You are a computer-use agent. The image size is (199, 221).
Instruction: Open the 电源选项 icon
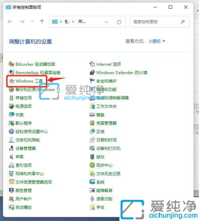pos(12,106)
